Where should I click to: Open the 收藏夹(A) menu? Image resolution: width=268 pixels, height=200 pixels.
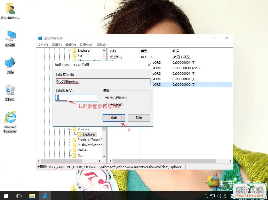tap(86, 45)
